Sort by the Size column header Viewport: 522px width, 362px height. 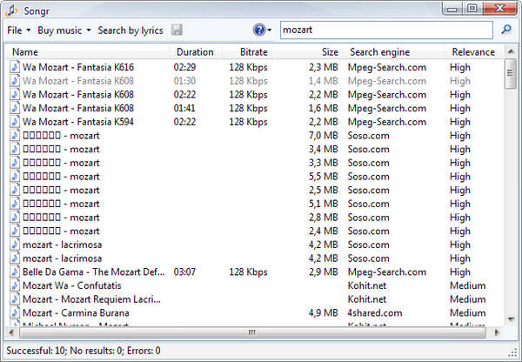coord(308,52)
